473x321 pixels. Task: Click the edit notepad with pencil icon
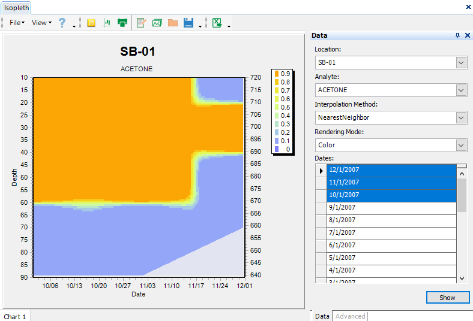[142, 23]
